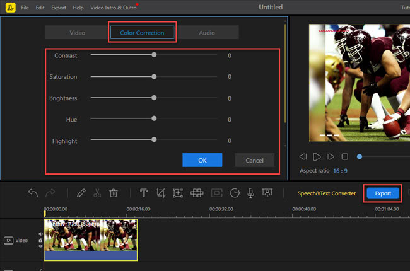Click the Zoom/region add icon
Screen dimensions: 410x271
(178, 193)
